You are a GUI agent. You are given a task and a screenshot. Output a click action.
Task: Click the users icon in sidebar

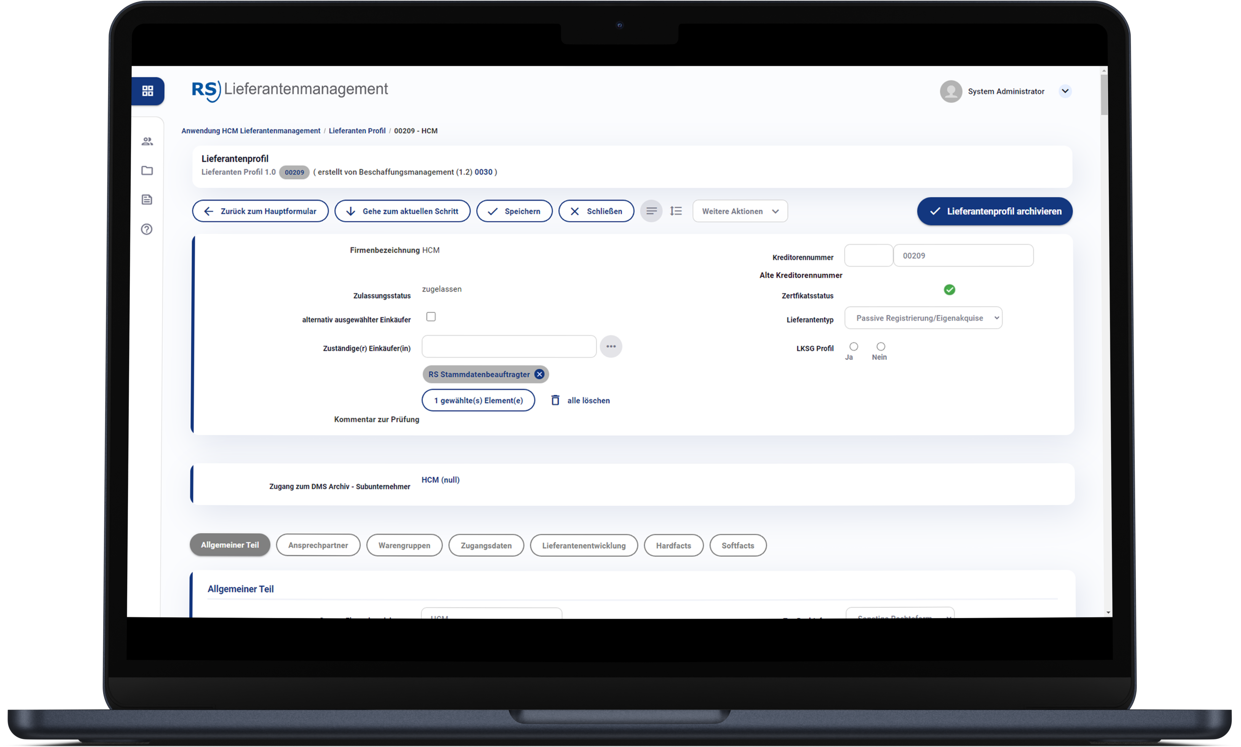pos(147,142)
